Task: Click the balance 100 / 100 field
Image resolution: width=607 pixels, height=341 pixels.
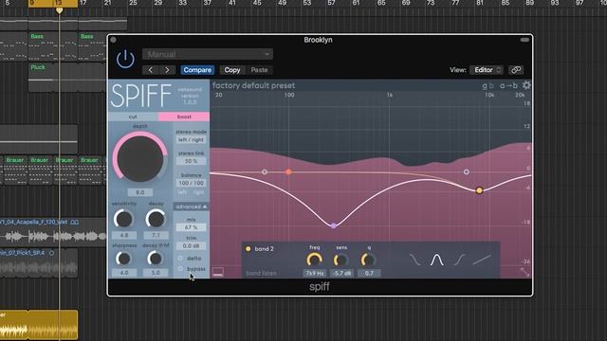Action: pos(192,183)
